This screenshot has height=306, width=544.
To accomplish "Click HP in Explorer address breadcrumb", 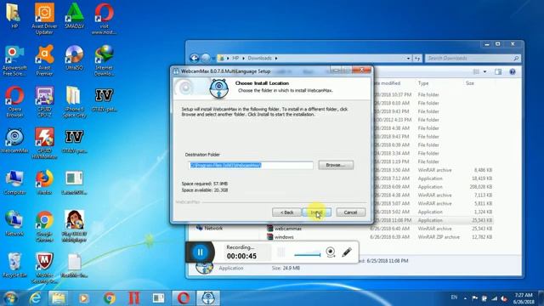I will [x=235, y=58].
